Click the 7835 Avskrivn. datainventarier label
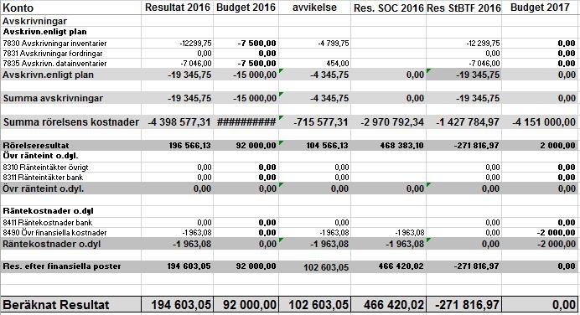This screenshot has height=315, width=580. coord(54,63)
